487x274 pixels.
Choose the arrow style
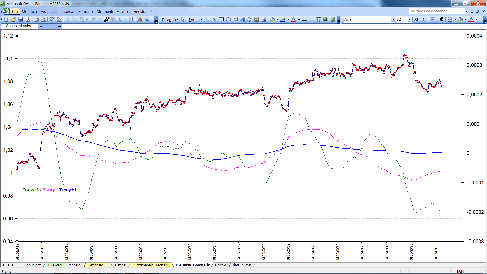point(318,19)
